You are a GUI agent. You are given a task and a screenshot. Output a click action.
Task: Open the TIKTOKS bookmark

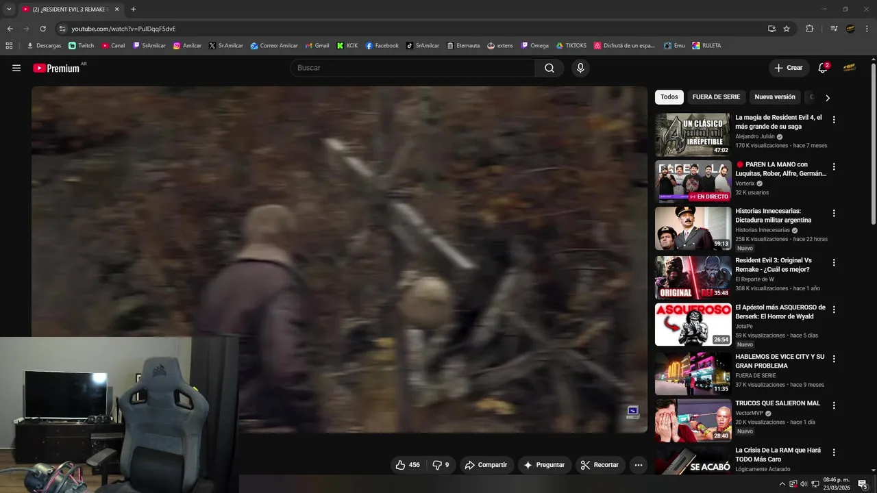click(571, 46)
